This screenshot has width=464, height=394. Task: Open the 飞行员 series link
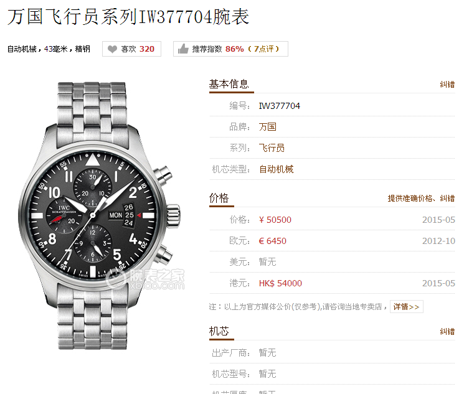coord(272,148)
